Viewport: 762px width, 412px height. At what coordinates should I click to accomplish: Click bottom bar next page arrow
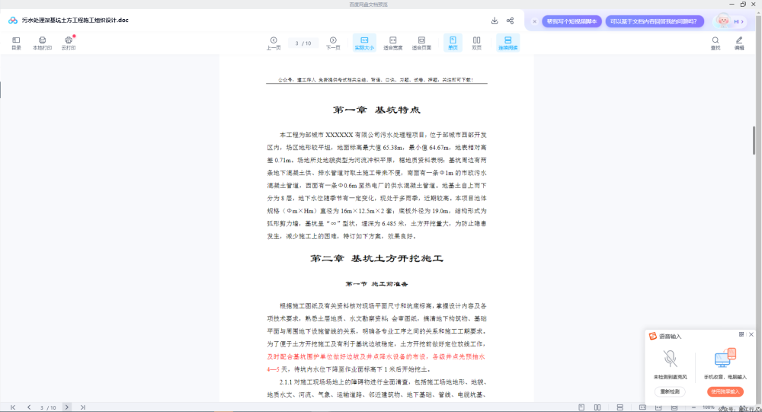click(66, 407)
